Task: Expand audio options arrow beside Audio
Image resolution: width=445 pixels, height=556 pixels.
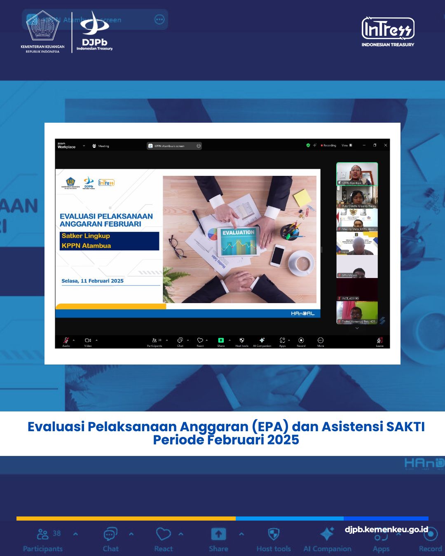Action: (74, 340)
